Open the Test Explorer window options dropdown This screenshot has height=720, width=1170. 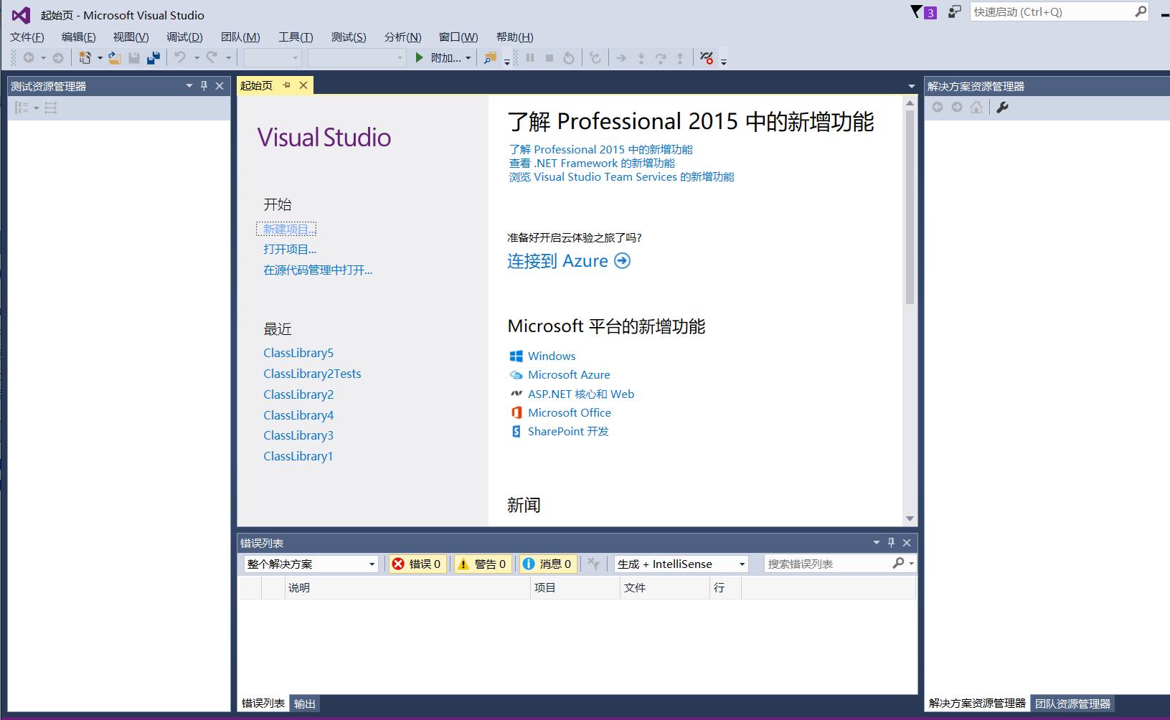(189, 86)
